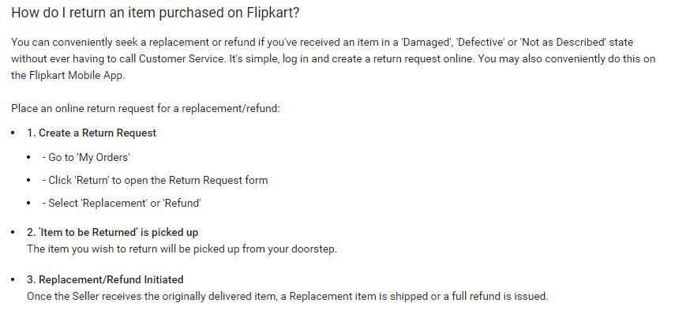Click the 'Place an online return request' line

point(145,108)
